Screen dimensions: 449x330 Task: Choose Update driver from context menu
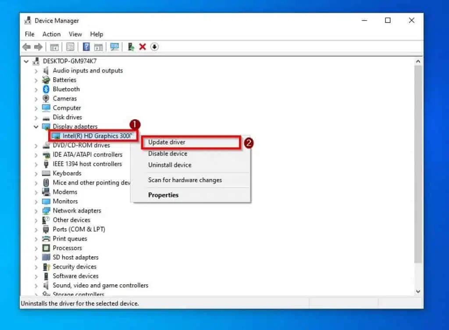(191, 142)
